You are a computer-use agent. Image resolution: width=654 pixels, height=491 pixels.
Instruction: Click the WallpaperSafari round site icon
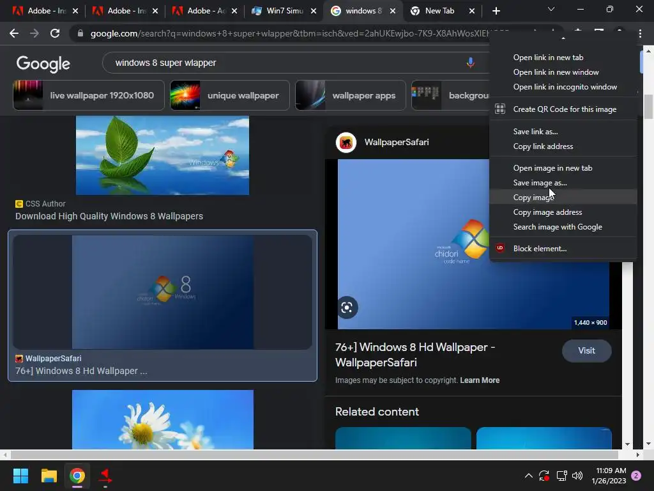point(346,143)
